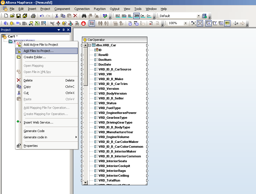Screen dimensions: 256x194
Task: Open Properties from context menu
Action: coord(47,146)
